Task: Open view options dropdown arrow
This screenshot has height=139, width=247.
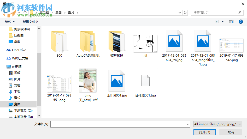Action: [222, 22]
